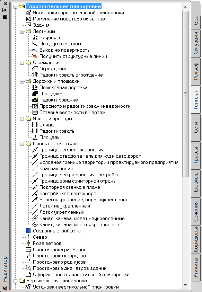Click the wind rose icon
The width and height of the screenshot is (202, 292).
pos(28,243)
